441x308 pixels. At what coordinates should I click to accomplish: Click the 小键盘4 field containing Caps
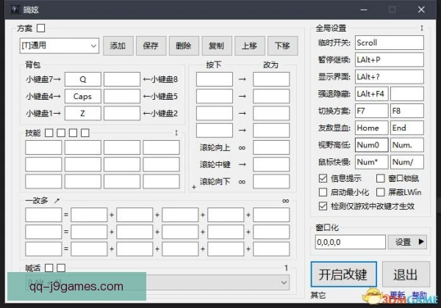pos(82,96)
